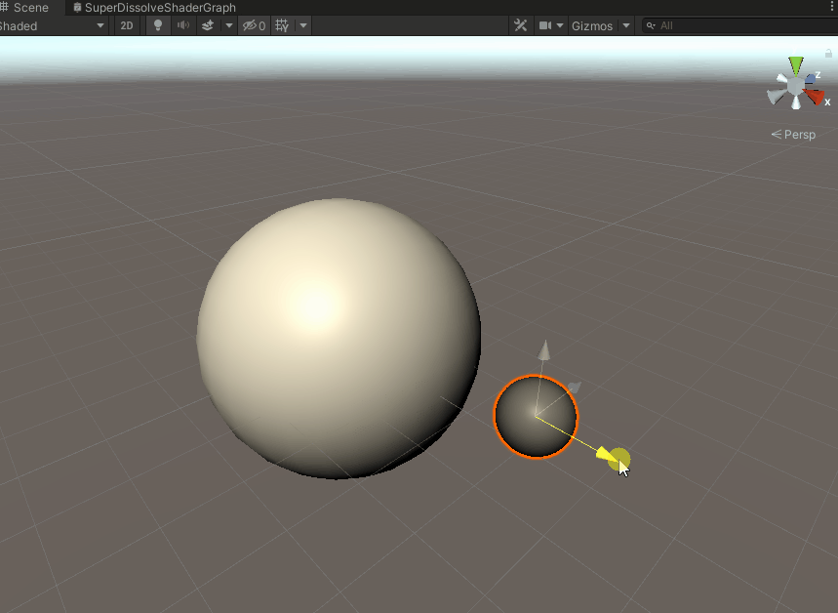Open scene view options with the wrench icon

tap(520, 25)
